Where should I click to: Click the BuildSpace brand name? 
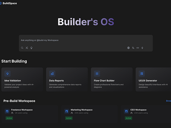(x=10, y=3)
